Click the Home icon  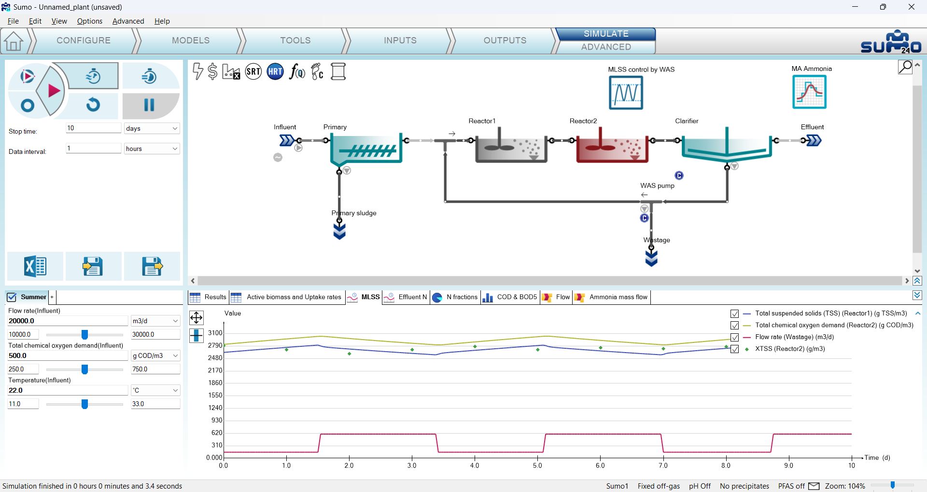pos(14,41)
